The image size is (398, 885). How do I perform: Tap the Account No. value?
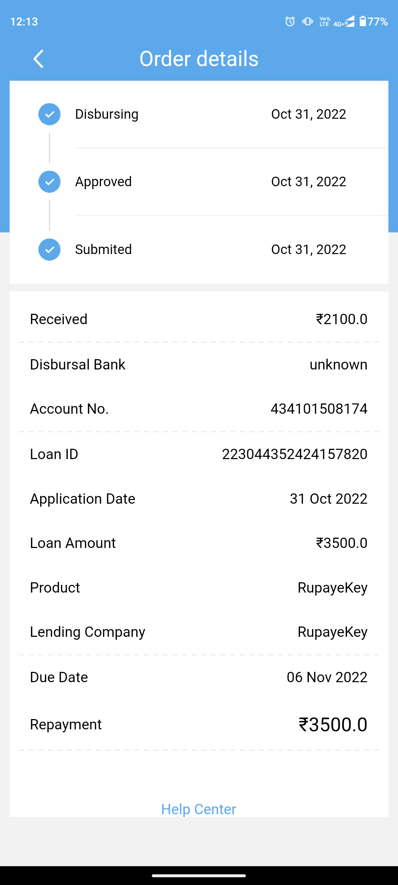click(x=319, y=409)
